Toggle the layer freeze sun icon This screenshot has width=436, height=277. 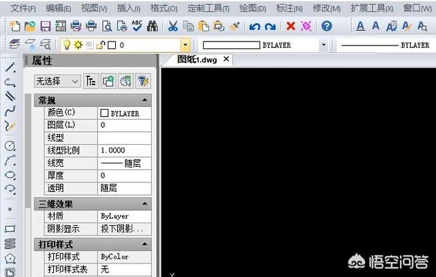[78, 45]
